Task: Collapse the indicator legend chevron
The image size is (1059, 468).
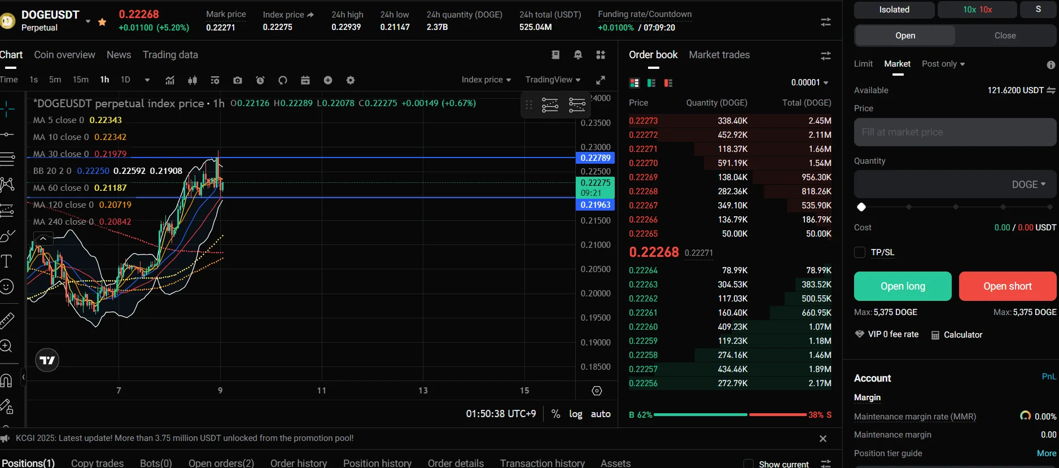Action: (x=43, y=238)
